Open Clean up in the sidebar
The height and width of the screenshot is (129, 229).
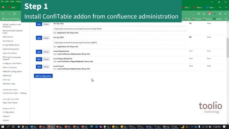tap(6, 80)
